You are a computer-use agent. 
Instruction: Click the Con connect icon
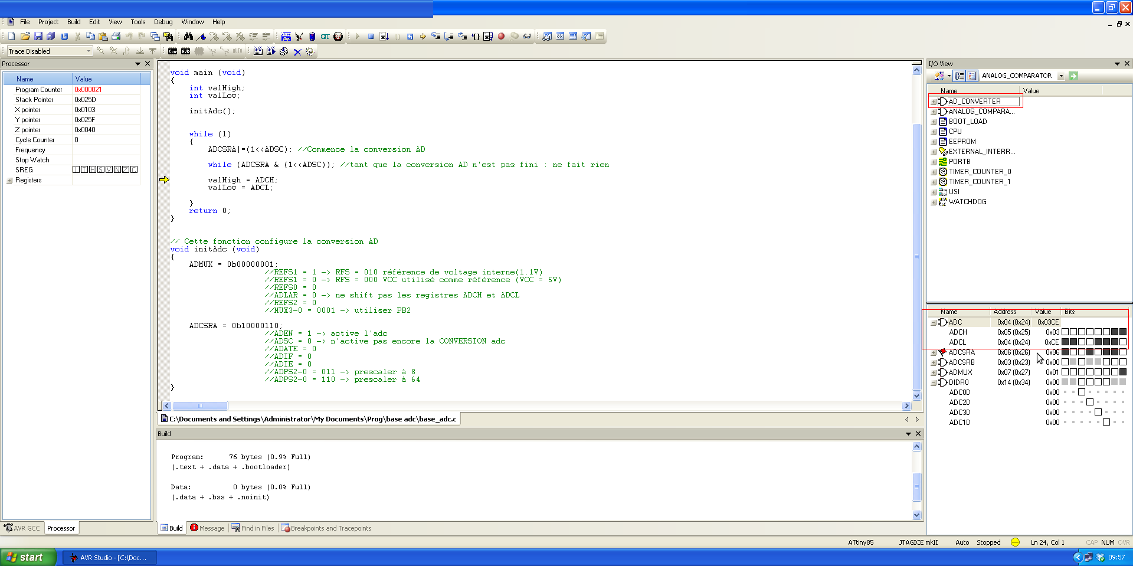click(x=172, y=51)
